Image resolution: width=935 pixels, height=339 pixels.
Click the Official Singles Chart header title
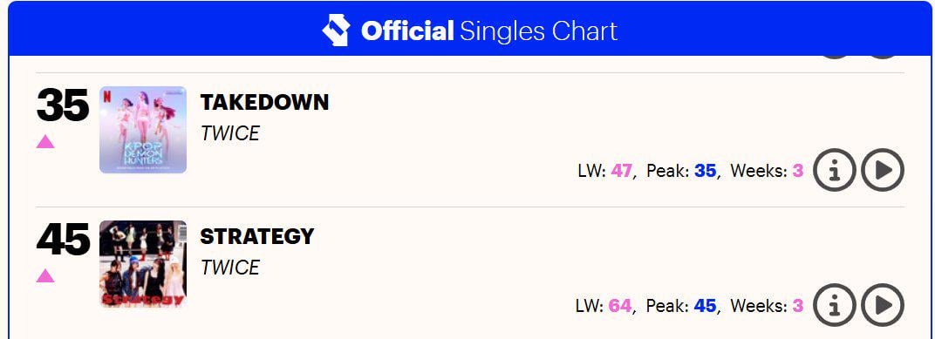click(x=489, y=31)
